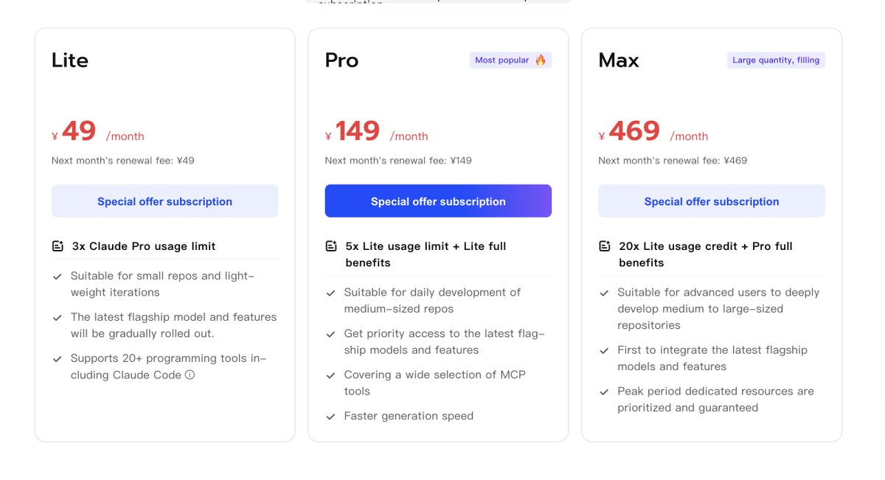Click the ¥469 /month price
The width and height of the screenshot is (885, 480).
[x=653, y=132]
